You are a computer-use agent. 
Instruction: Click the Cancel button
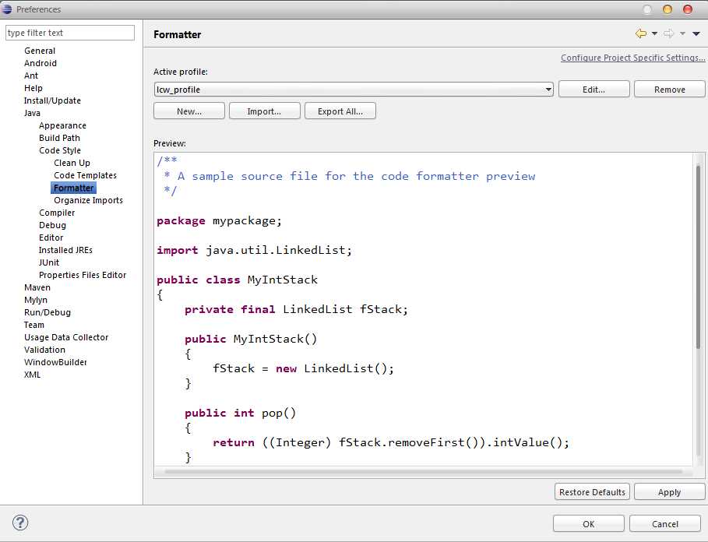[664, 524]
